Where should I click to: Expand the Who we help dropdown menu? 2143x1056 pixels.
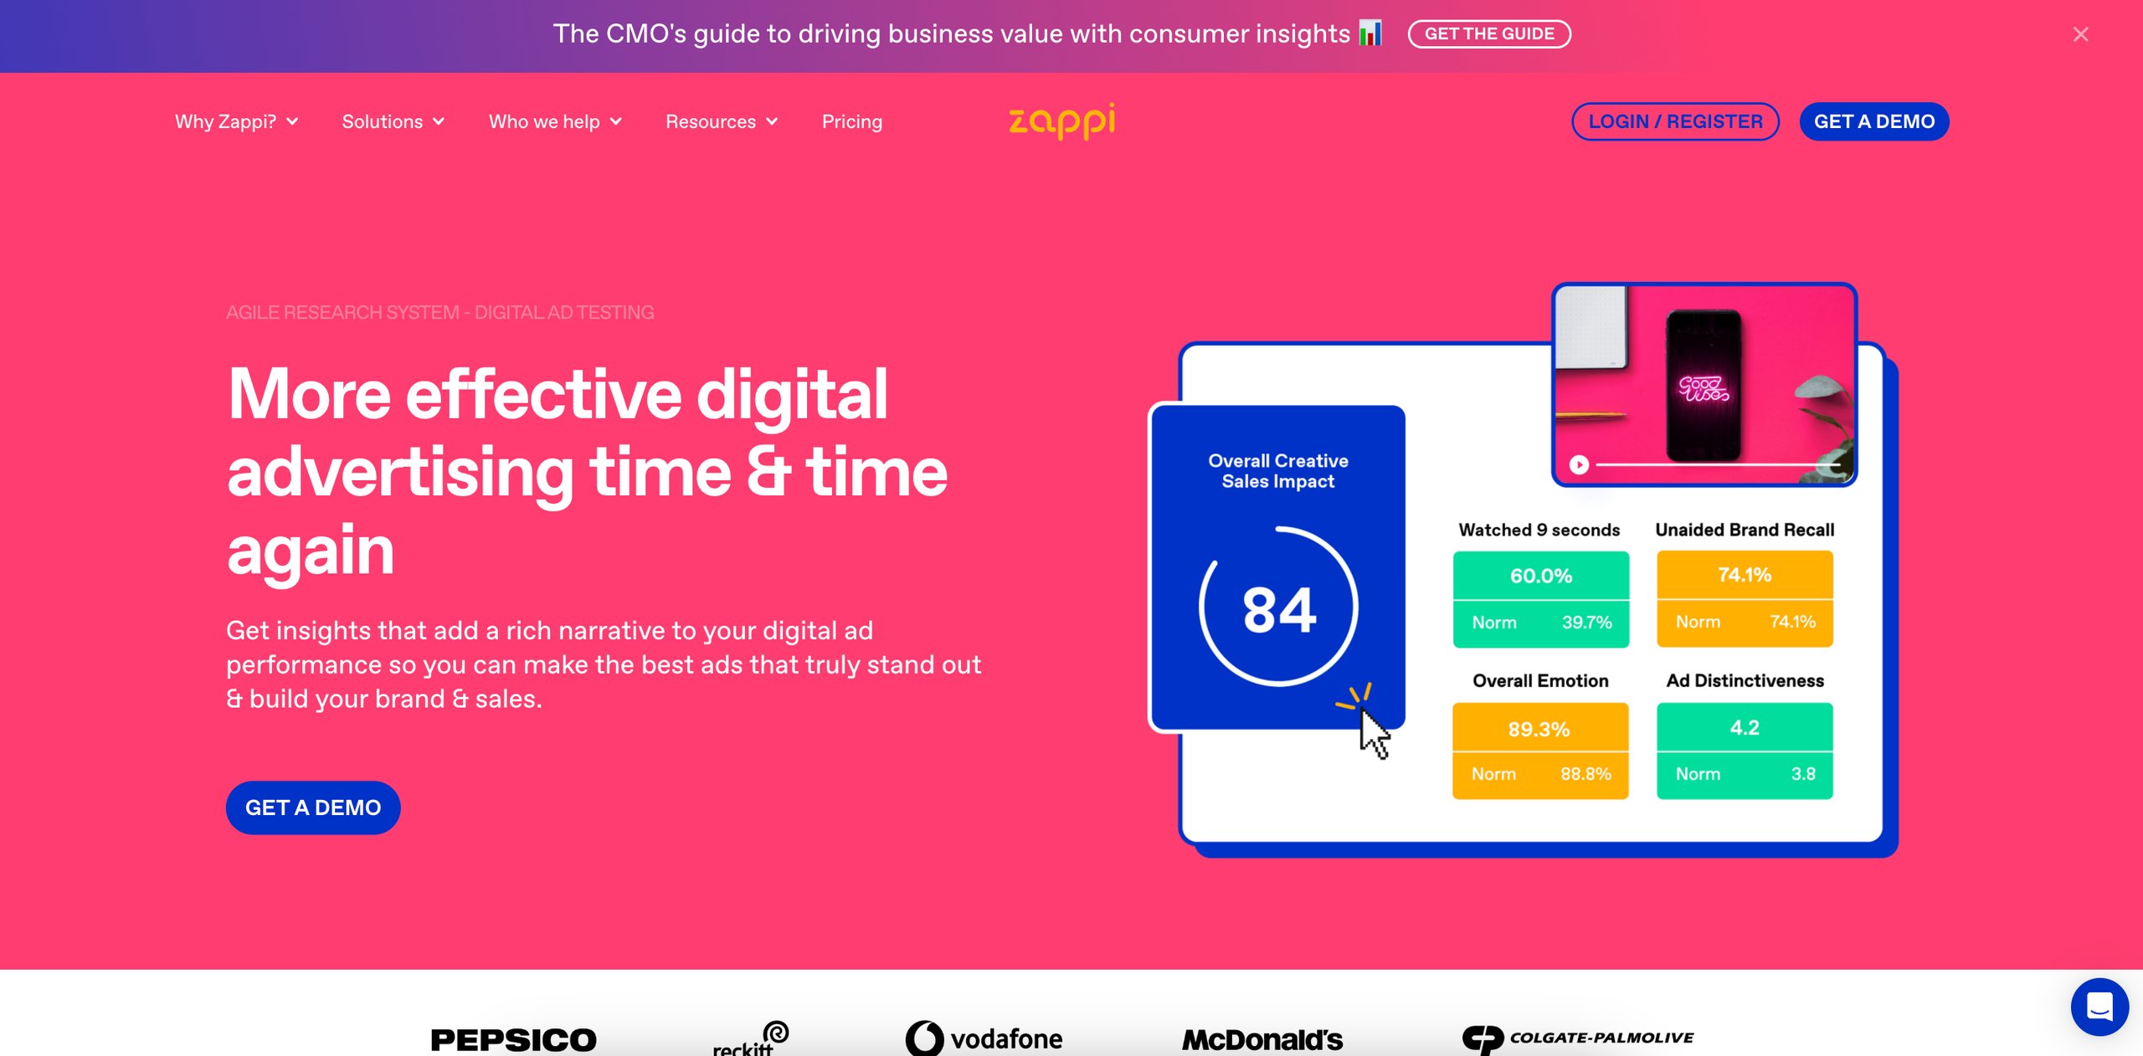coord(553,120)
